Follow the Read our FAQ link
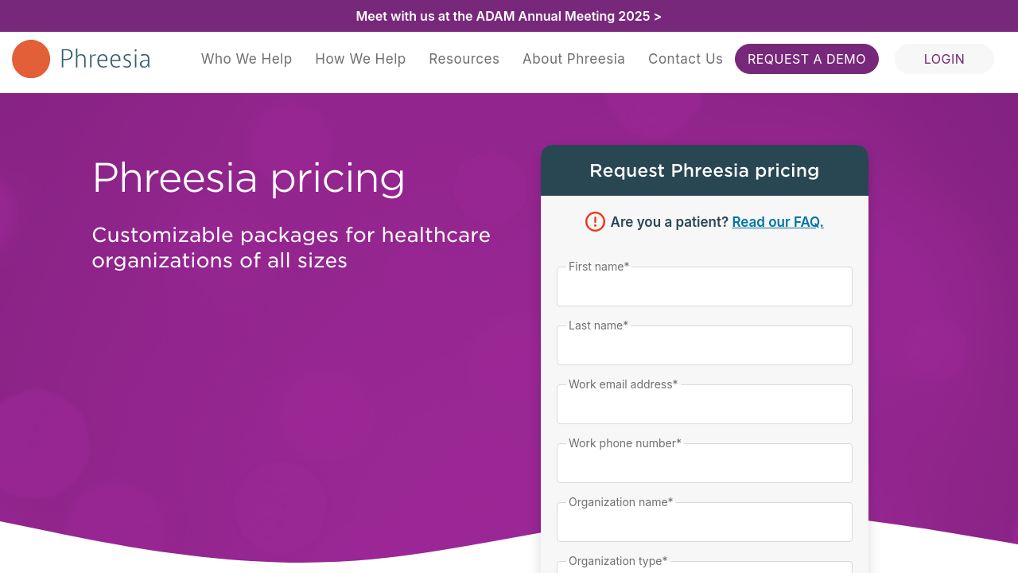Image resolution: width=1018 pixels, height=573 pixels. (x=777, y=222)
